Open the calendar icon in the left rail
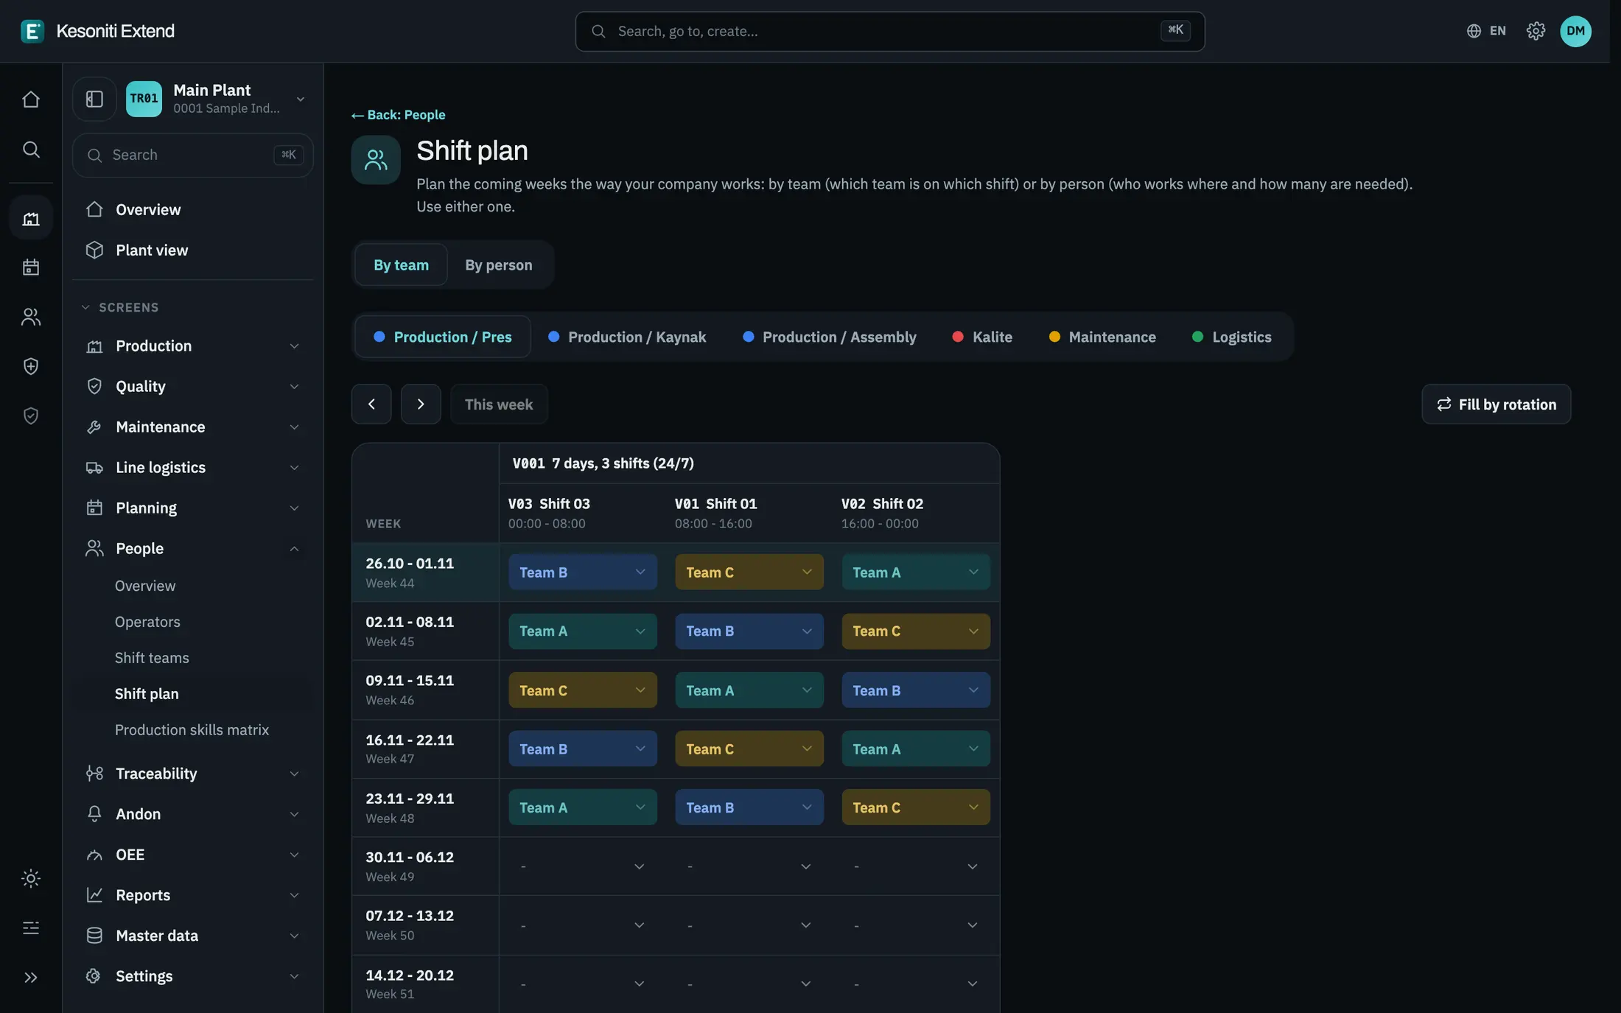The height and width of the screenshot is (1013, 1621). [31, 267]
